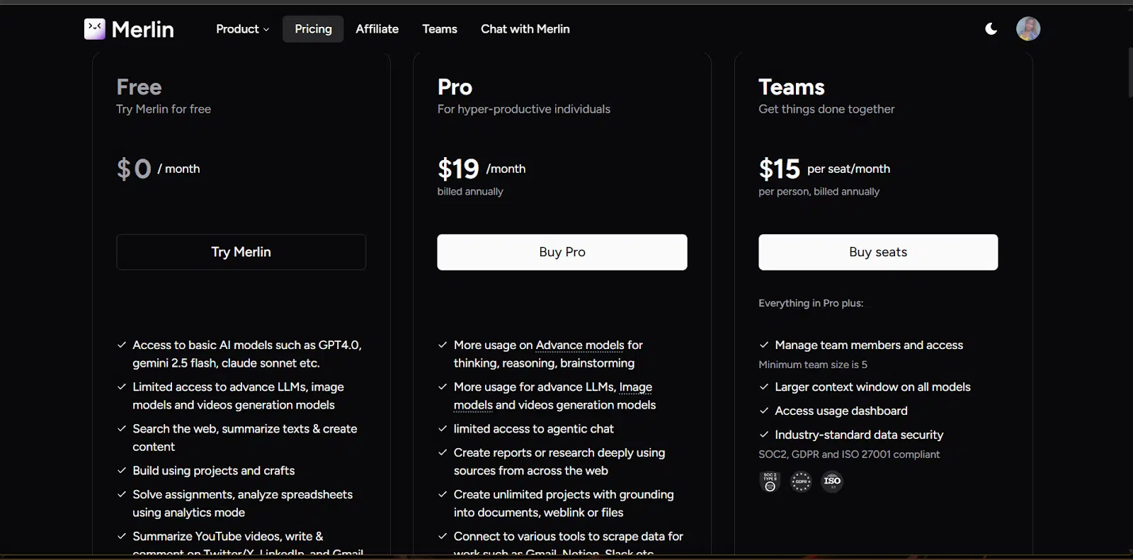Image resolution: width=1133 pixels, height=560 pixels.
Task: Click checkmark beside Manage team members
Action: tap(764, 345)
